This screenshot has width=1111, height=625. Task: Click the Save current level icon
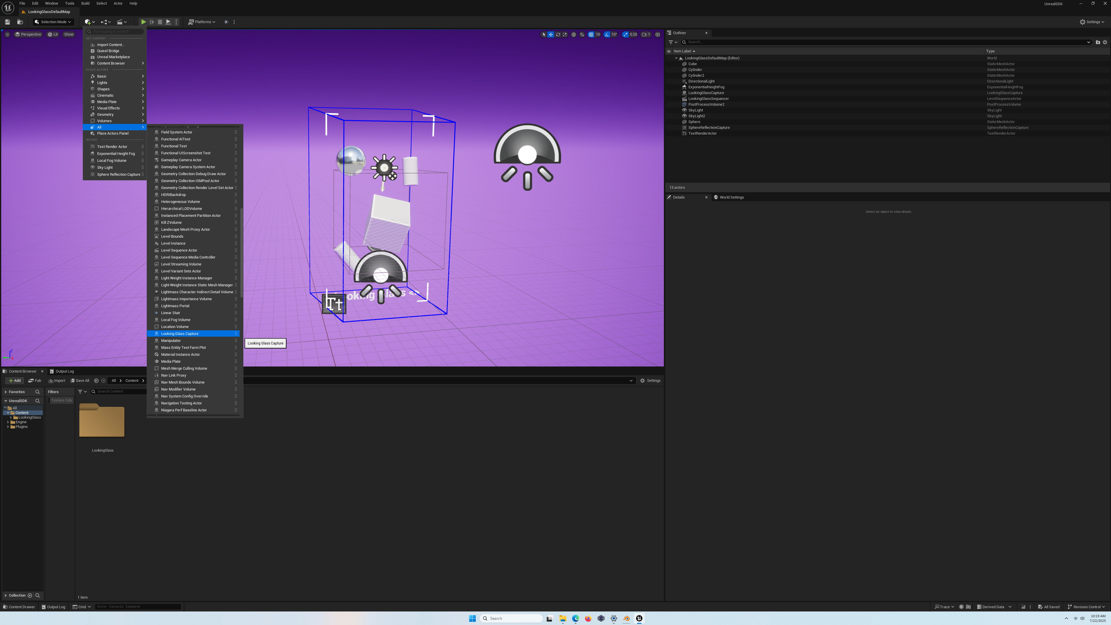pyautogui.click(x=7, y=22)
